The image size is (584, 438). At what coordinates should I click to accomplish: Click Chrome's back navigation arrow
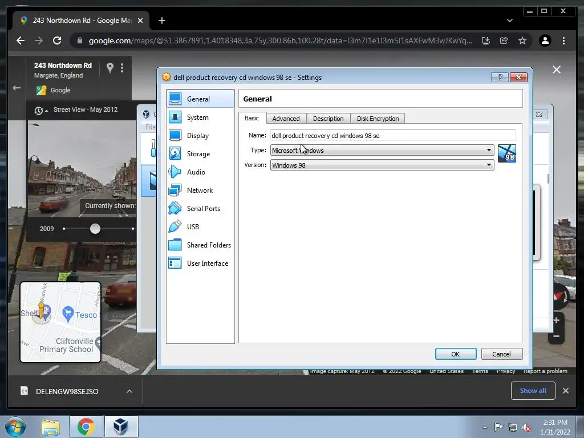click(x=21, y=40)
